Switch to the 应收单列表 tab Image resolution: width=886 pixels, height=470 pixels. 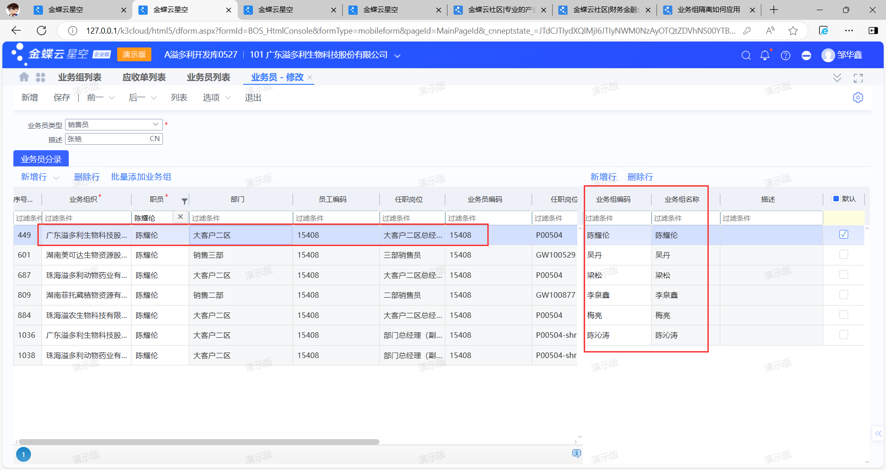(x=144, y=77)
